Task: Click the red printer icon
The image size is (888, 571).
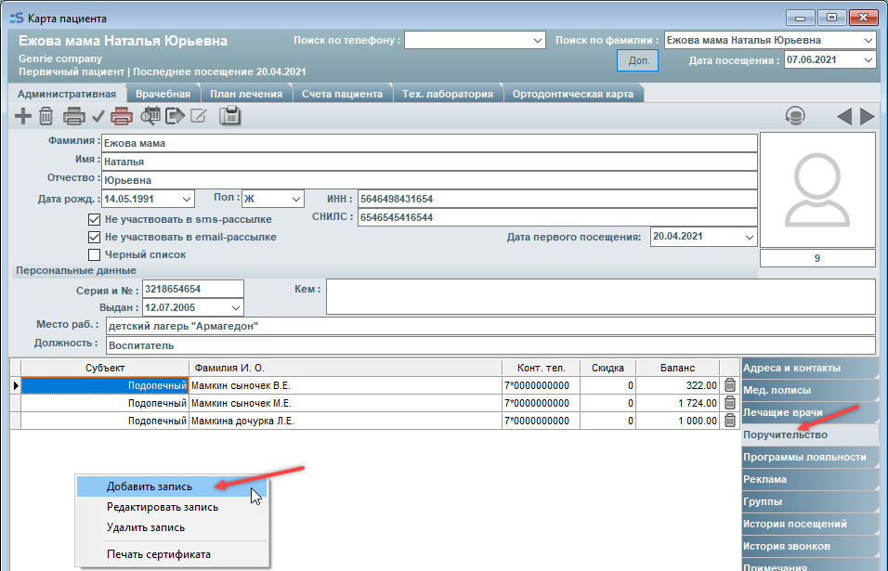Action: pyautogui.click(x=122, y=116)
